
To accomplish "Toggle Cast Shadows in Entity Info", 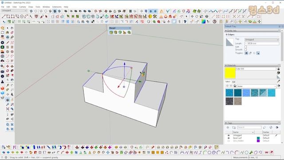I will coord(254,53).
